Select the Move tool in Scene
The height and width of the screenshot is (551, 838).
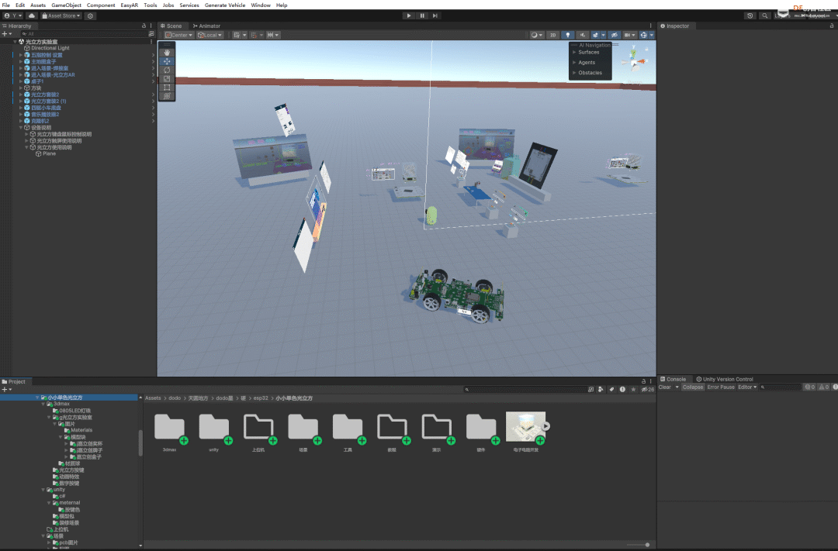tap(167, 61)
